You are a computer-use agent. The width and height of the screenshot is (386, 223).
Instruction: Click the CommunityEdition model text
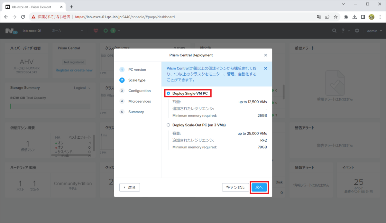pyautogui.click(x=73, y=183)
